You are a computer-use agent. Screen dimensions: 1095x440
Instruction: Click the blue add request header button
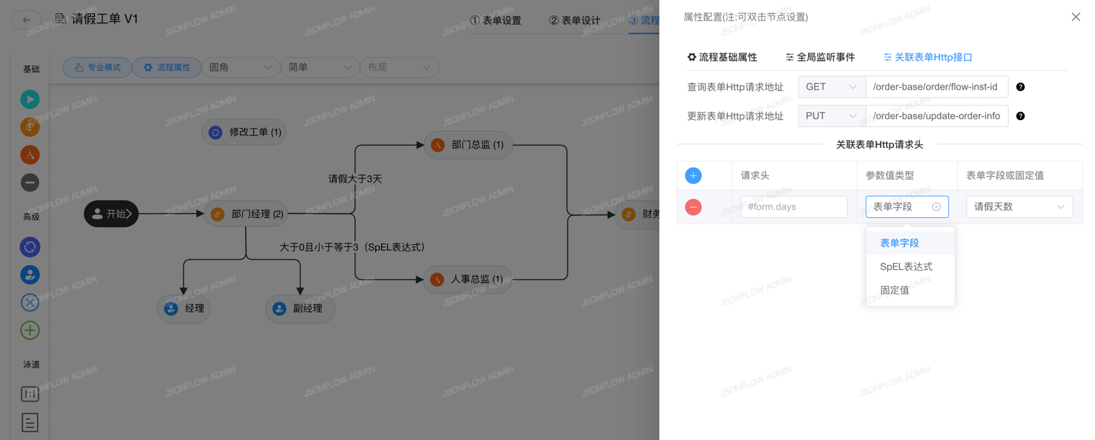coord(693,176)
